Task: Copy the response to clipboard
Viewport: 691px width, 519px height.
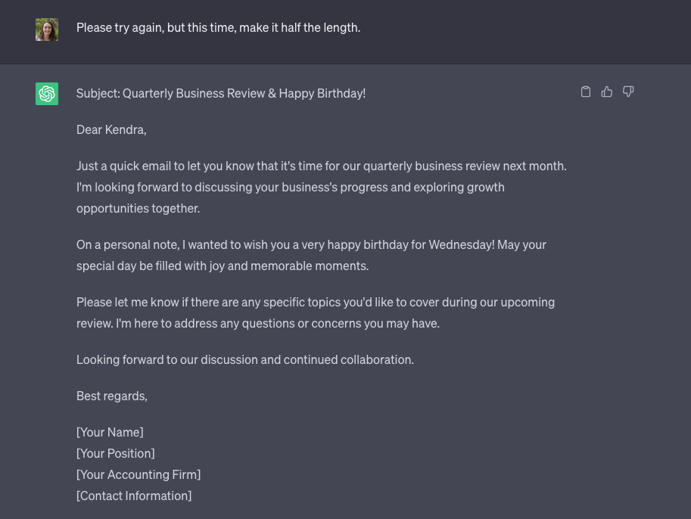Action: [x=585, y=92]
